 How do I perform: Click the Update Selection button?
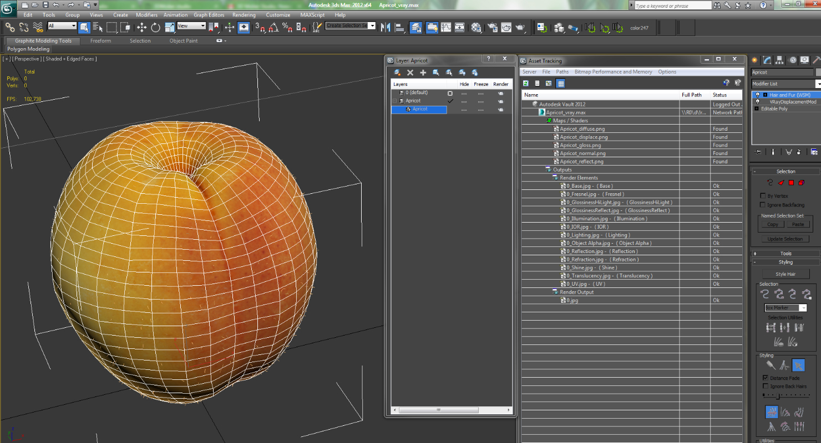click(785, 239)
